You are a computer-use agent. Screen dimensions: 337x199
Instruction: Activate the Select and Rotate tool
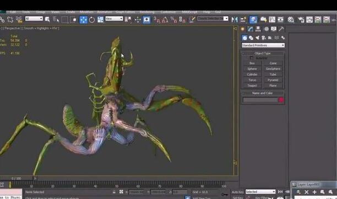click(92, 20)
